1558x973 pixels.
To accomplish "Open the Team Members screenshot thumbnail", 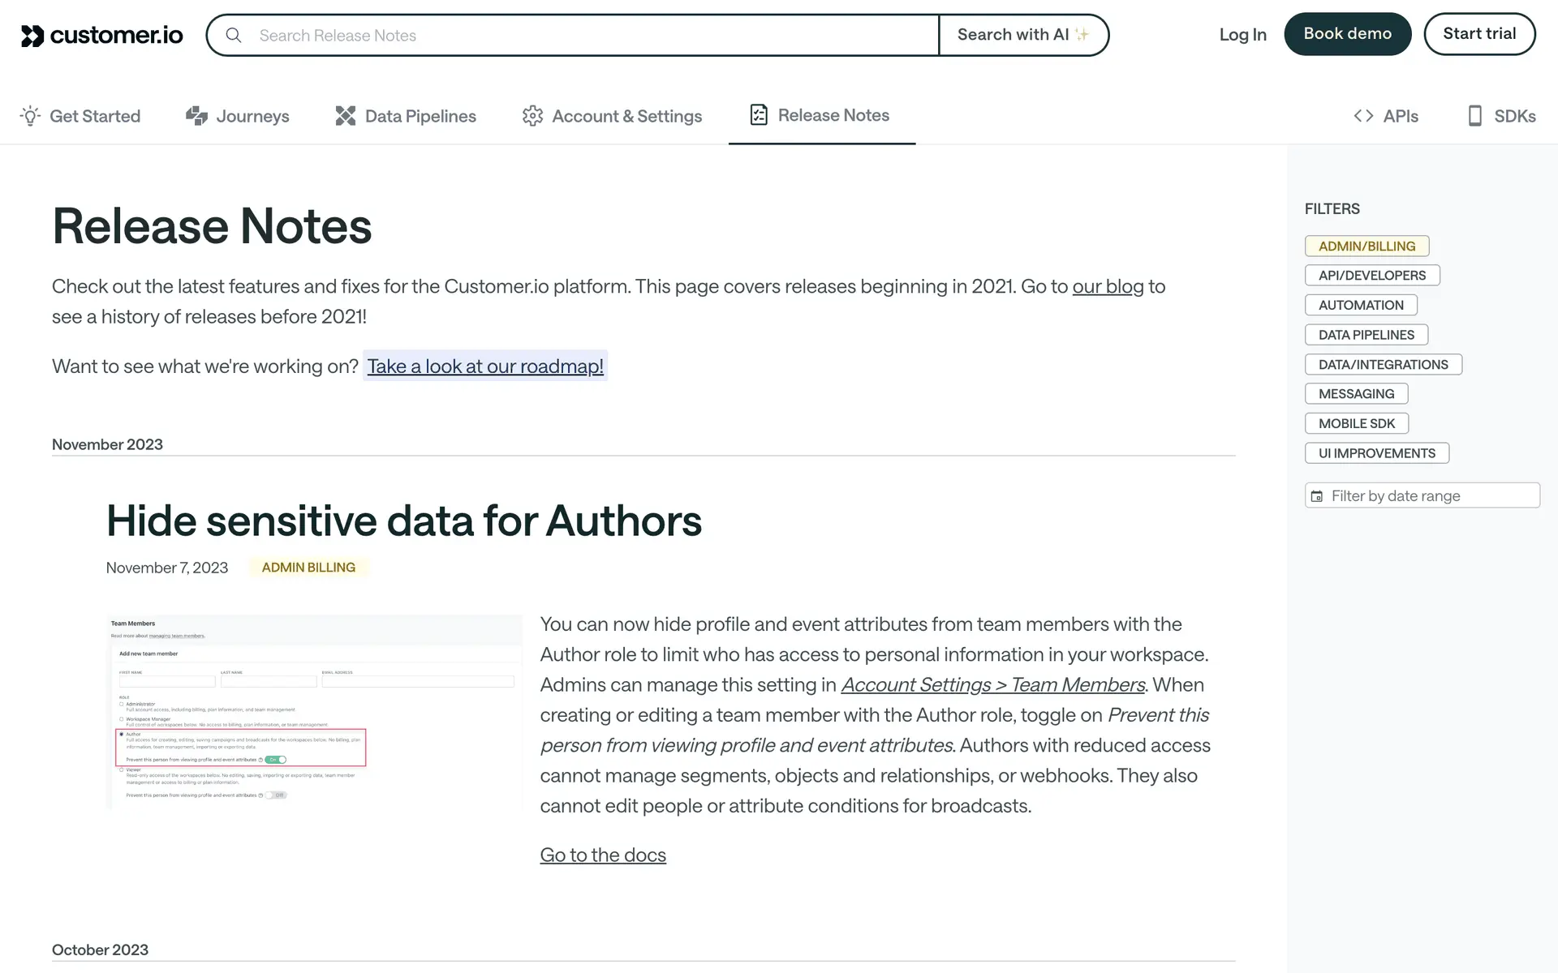I will [x=314, y=712].
